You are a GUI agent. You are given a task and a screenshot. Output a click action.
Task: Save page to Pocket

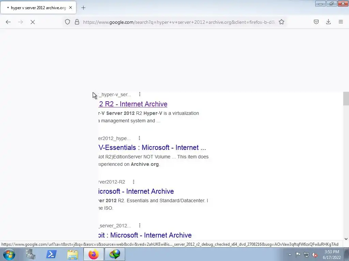[x=316, y=22]
